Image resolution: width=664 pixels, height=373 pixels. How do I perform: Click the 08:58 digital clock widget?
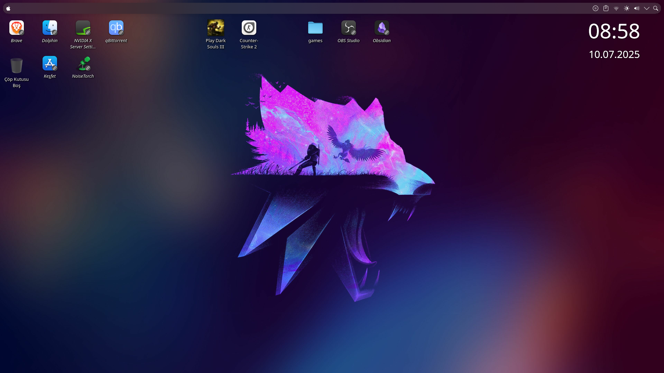click(x=614, y=31)
